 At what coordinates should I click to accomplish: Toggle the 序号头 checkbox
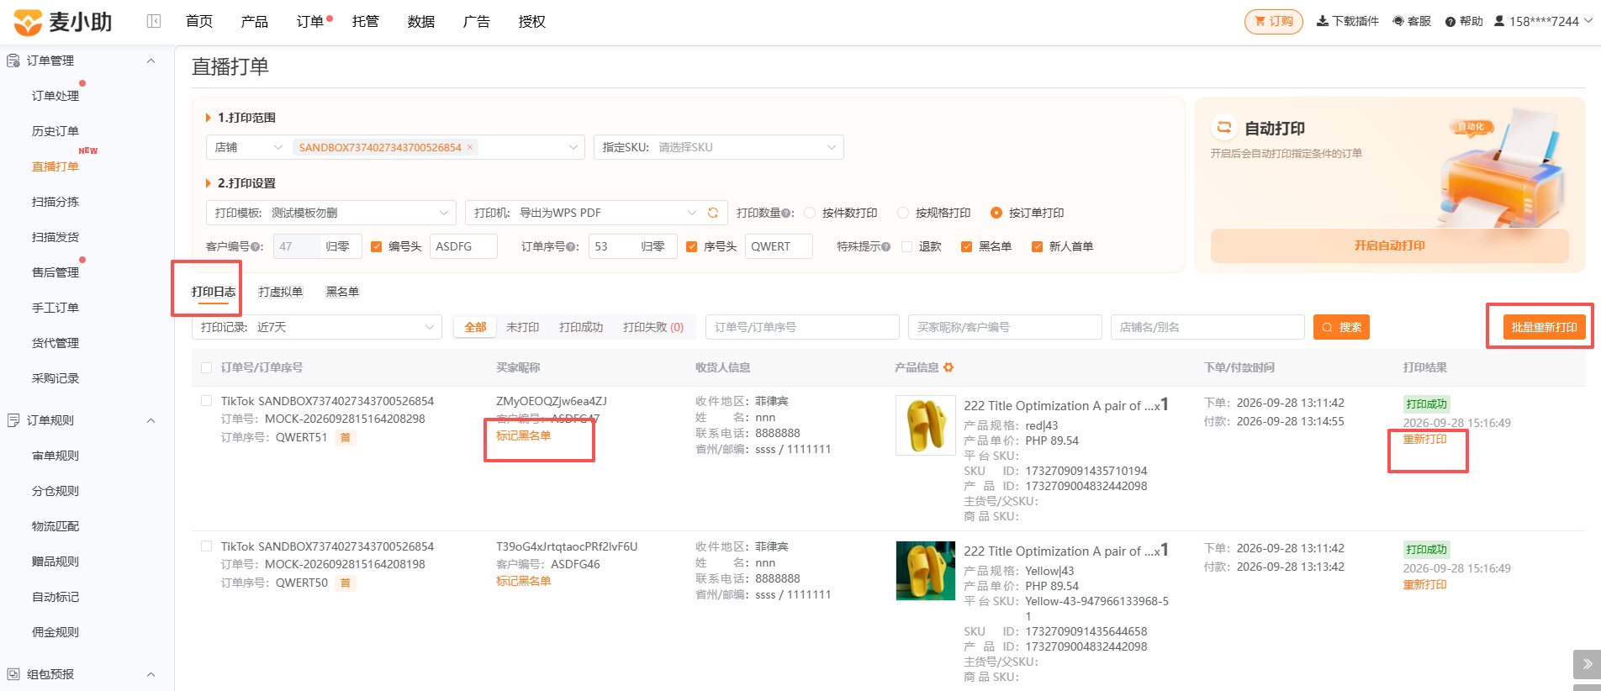pyautogui.click(x=691, y=246)
